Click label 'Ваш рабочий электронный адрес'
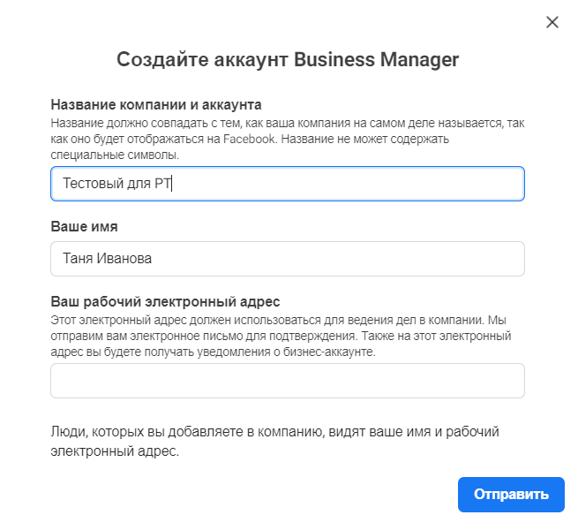578x515 pixels. click(x=165, y=302)
